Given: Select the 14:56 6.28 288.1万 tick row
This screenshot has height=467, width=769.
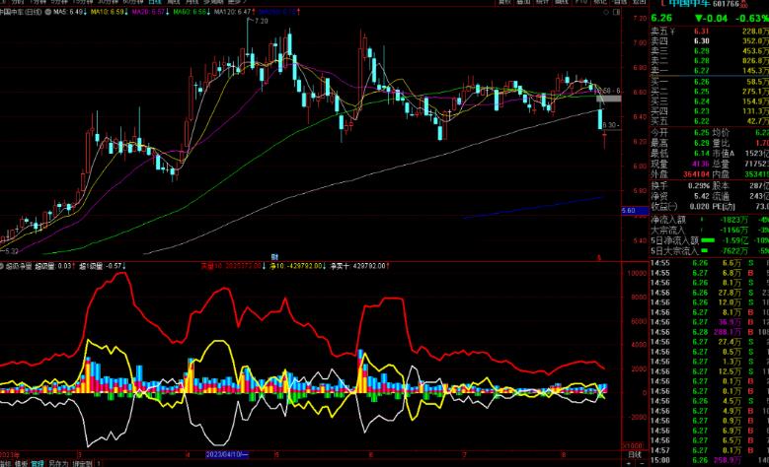Looking at the screenshot, I should (x=710, y=332).
